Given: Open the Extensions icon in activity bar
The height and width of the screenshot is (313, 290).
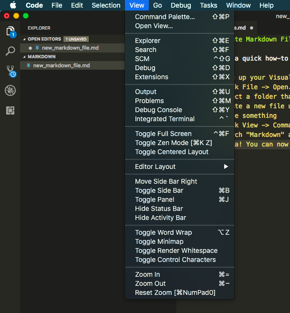Looking at the screenshot, I should 10,110.
